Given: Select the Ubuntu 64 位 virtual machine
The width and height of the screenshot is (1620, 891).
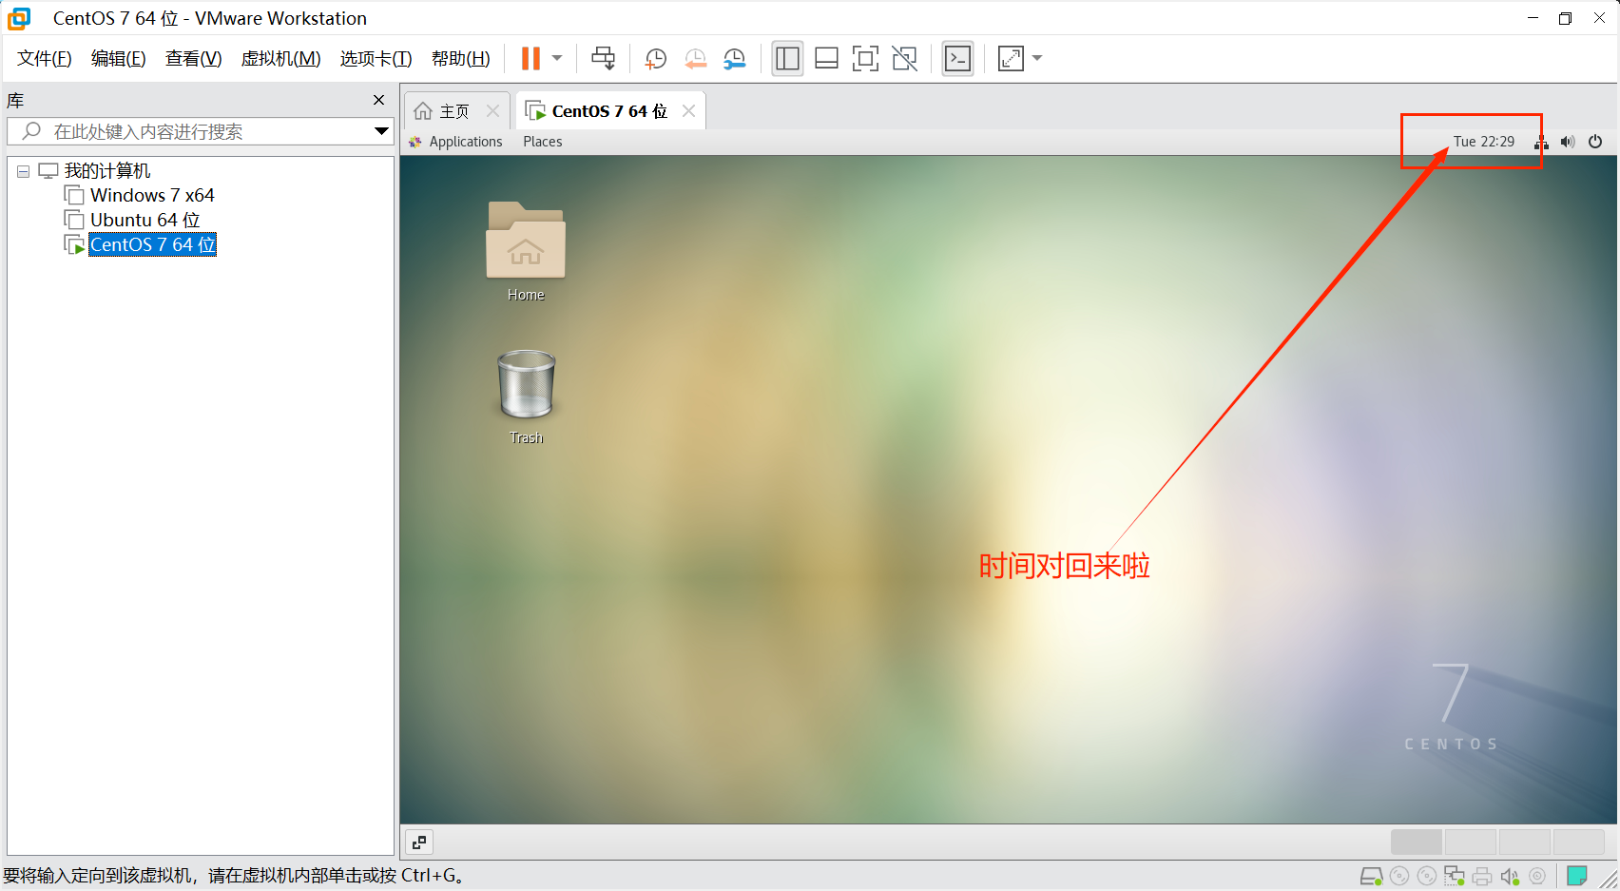Looking at the screenshot, I should click(x=145, y=220).
